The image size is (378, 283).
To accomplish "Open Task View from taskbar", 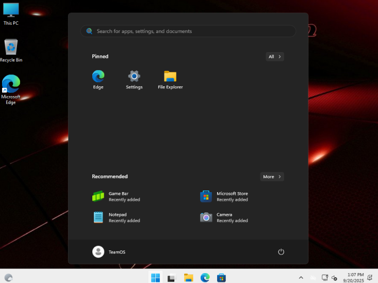I will (x=172, y=278).
